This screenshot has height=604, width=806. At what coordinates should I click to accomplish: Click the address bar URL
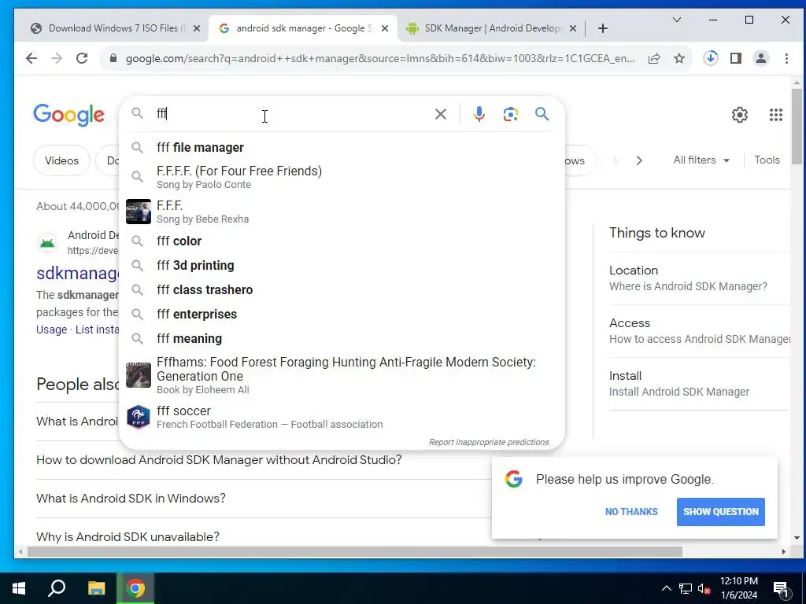click(380, 58)
